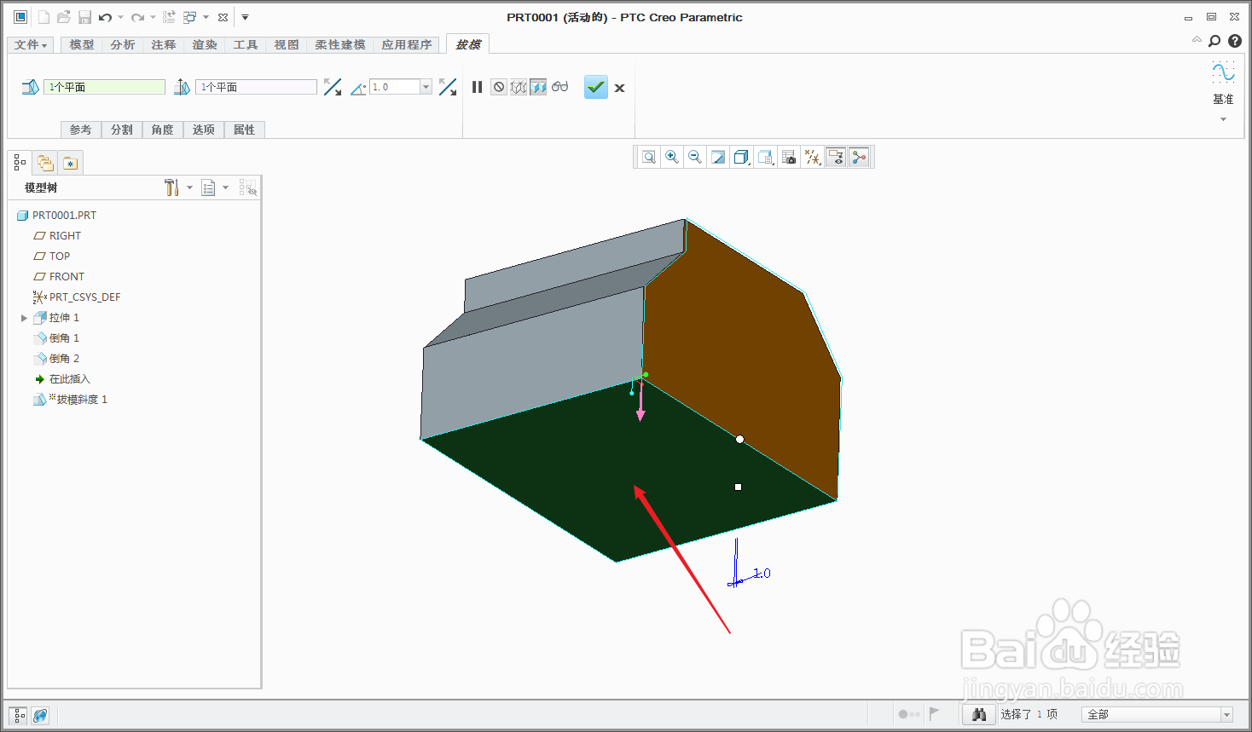Viewport: 1252px width, 732px height.
Task: Flip the draft angle direction icon
Action: click(x=448, y=87)
